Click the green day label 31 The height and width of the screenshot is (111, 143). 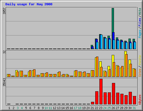134,108
